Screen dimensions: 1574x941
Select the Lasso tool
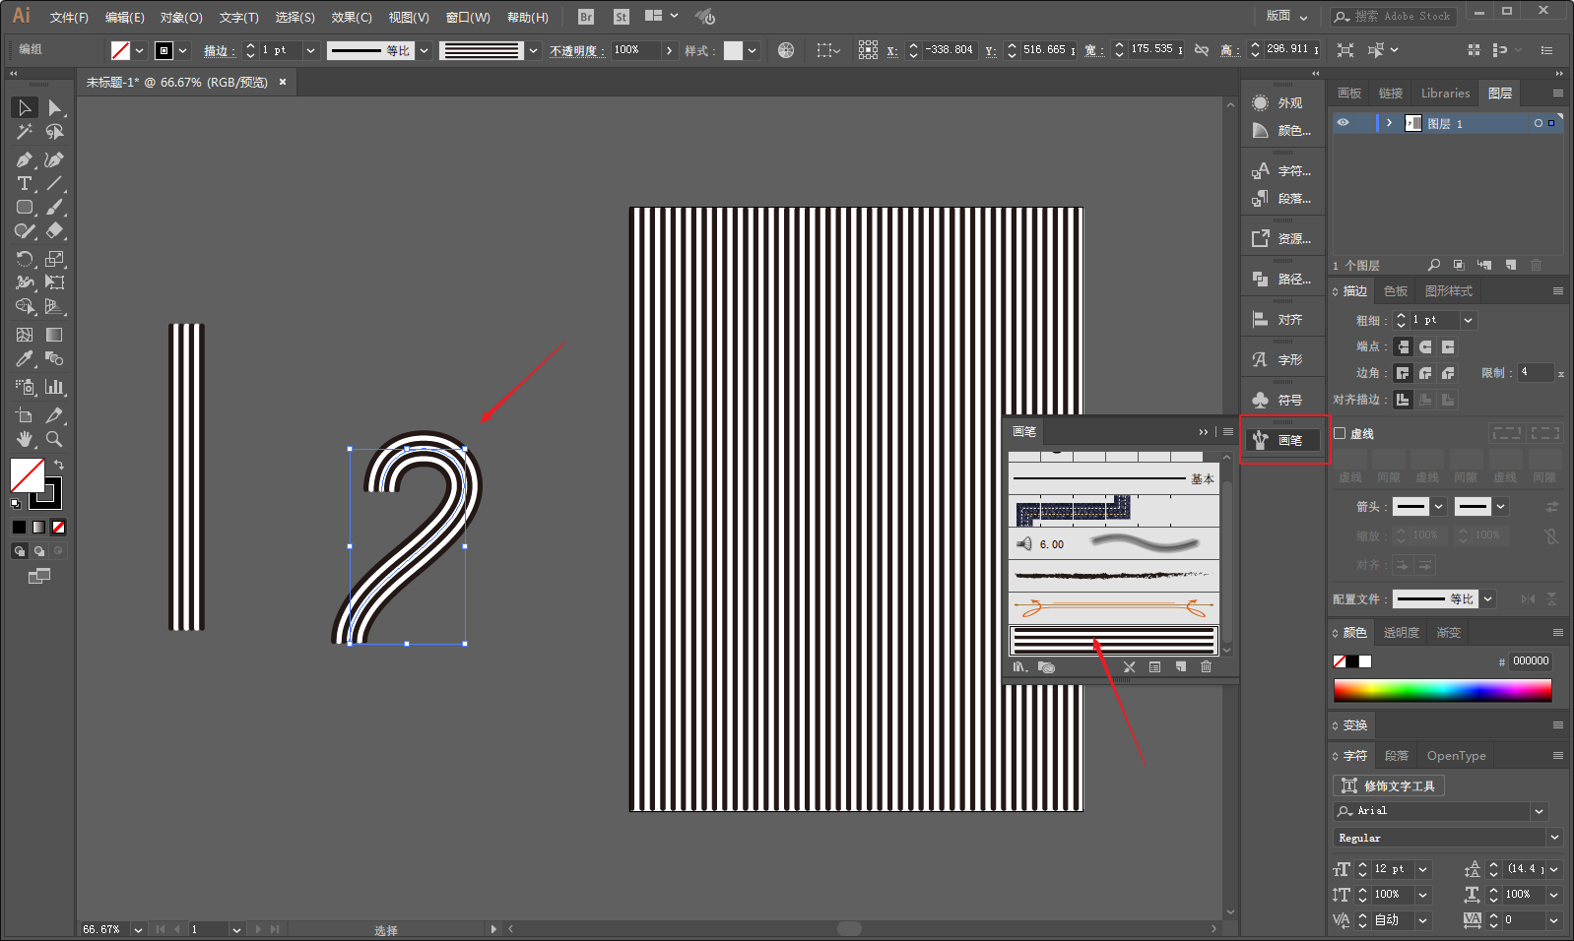click(x=55, y=132)
